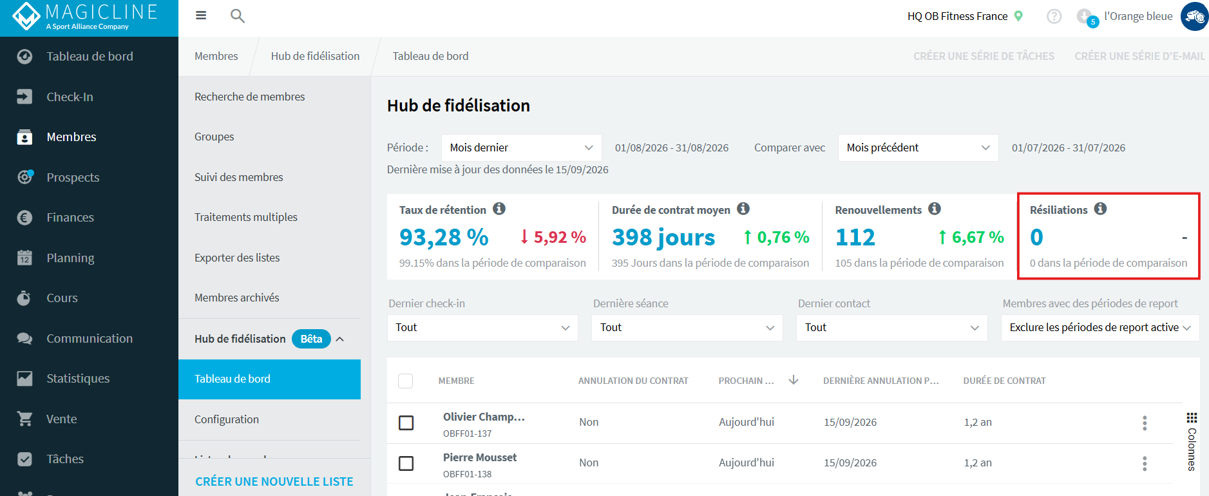Collapse the Hub de fidélisation Bêta section
Viewport: 1209px width, 496px height.
(340, 339)
